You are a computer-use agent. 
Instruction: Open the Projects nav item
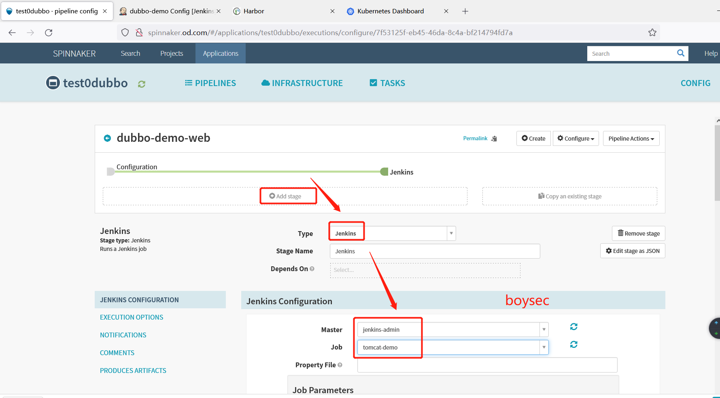172,53
